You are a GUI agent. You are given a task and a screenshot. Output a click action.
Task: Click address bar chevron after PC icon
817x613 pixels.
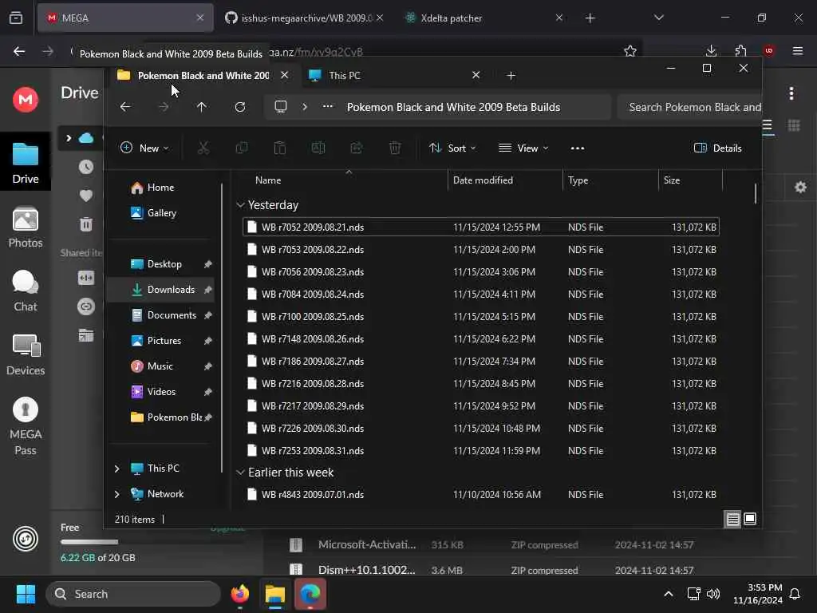pos(304,107)
